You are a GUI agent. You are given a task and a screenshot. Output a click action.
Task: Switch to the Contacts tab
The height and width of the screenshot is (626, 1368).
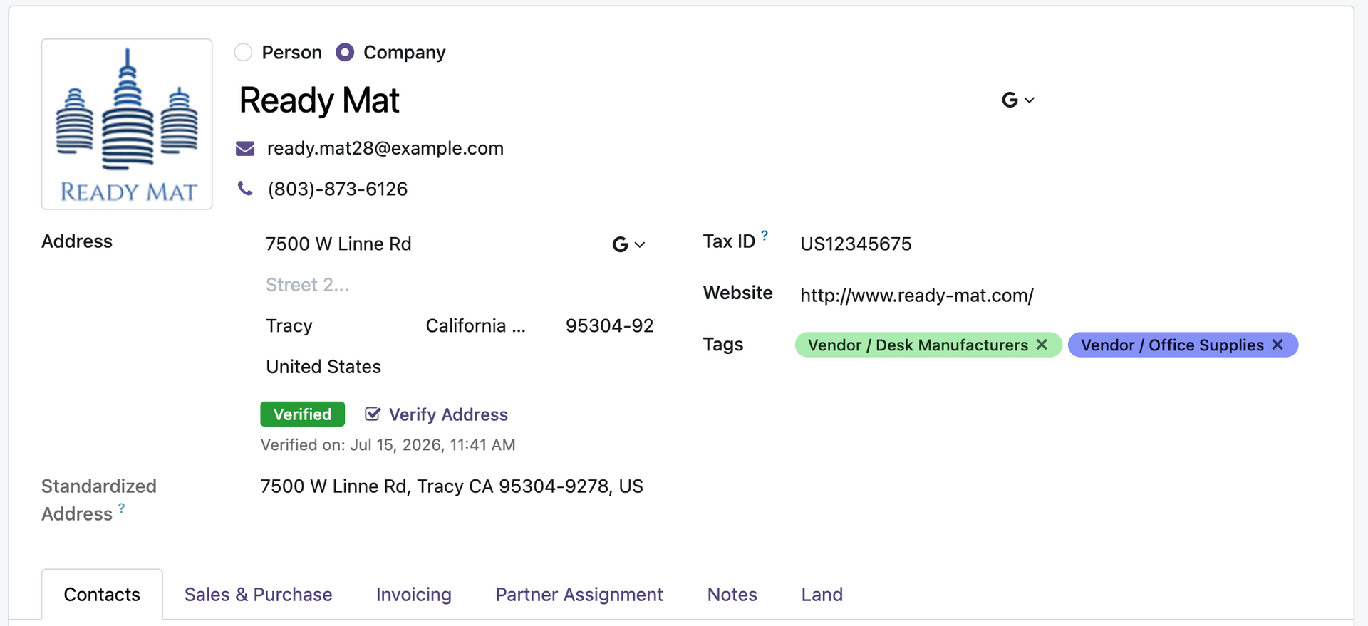pos(102,595)
